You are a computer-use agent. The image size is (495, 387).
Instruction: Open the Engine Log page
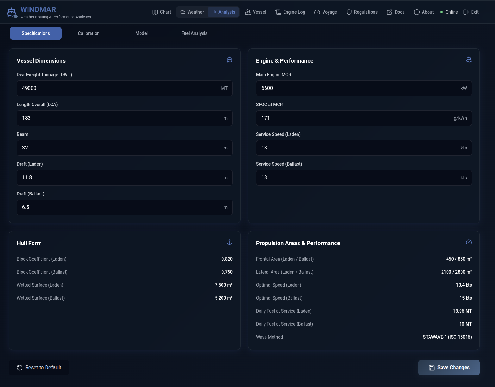click(x=290, y=12)
